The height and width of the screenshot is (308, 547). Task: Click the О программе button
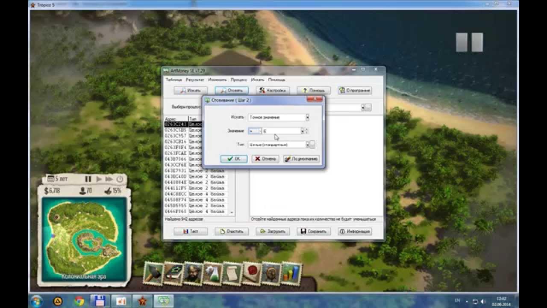(355, 91)
